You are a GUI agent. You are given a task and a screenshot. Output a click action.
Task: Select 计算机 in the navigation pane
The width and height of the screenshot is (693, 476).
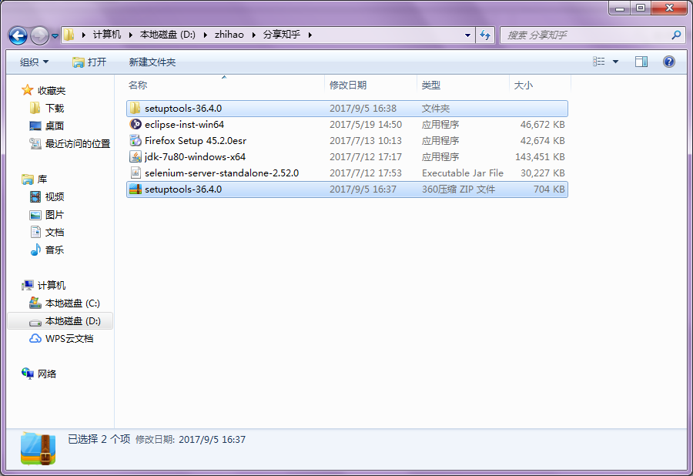pos(52,286)
